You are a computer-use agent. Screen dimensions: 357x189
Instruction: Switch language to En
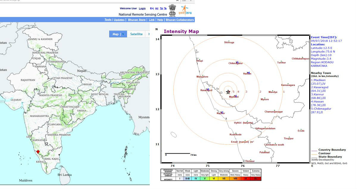pos(152,8)
